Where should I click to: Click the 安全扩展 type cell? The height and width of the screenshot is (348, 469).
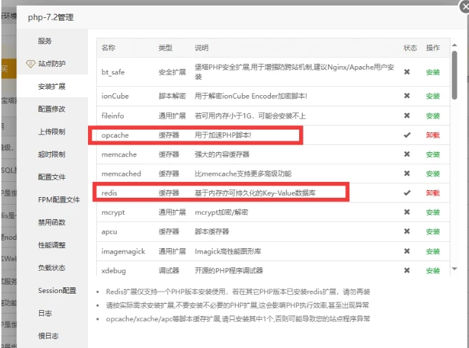(x=173, y=72)
